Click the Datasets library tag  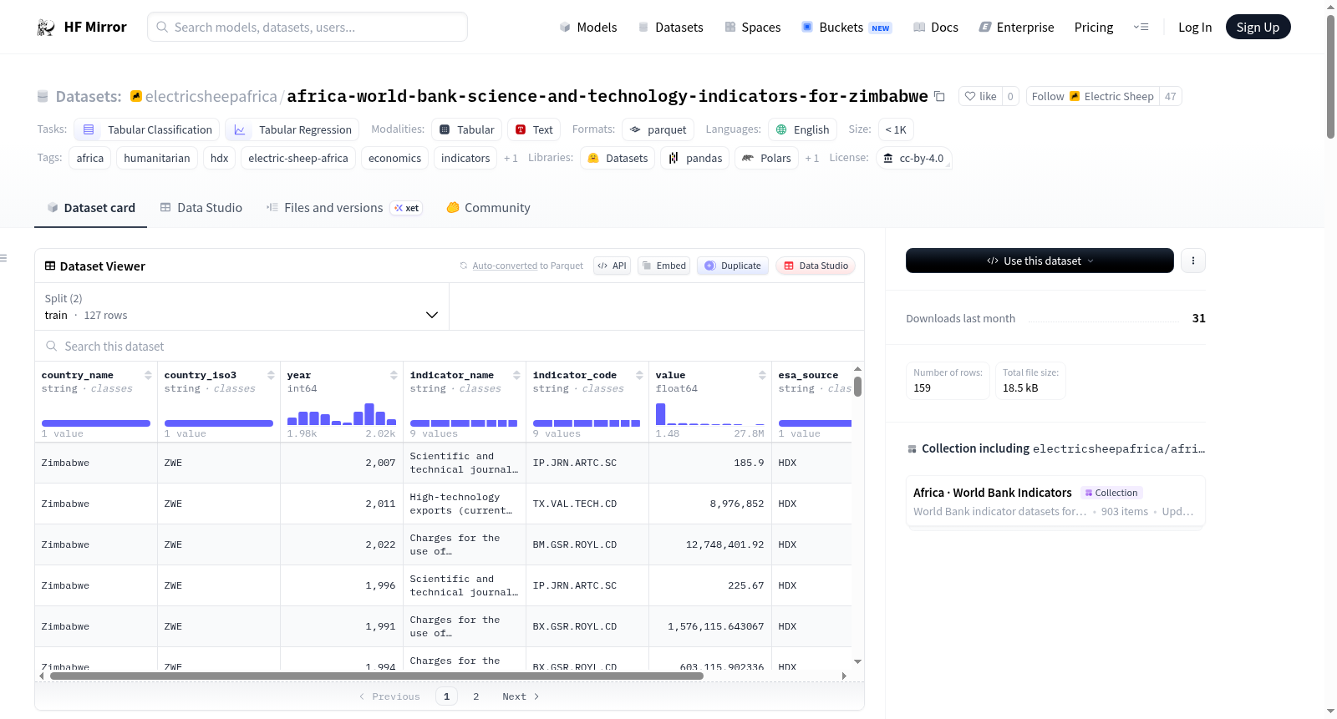coord(618,158)
